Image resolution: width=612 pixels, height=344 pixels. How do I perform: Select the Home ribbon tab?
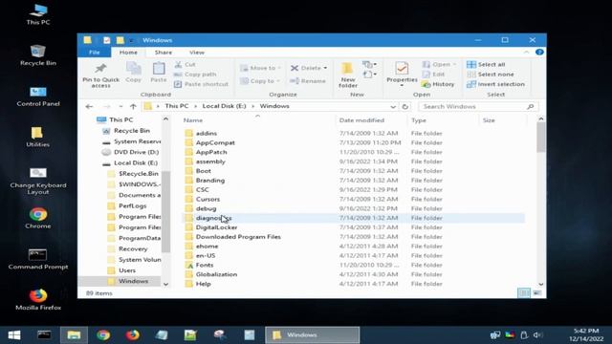(128, 52)
